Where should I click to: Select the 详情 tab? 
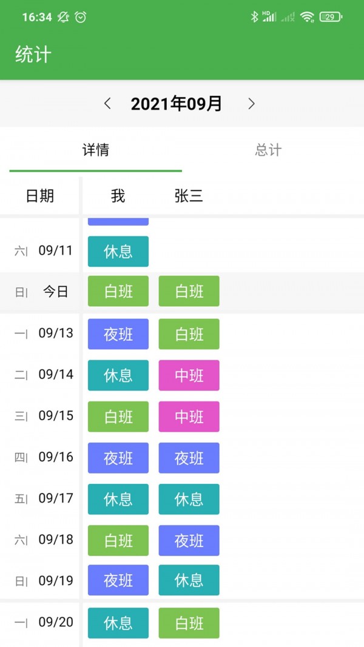(x=94, y=150)
